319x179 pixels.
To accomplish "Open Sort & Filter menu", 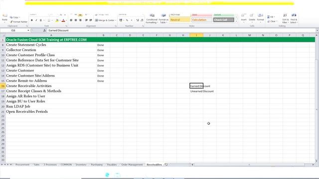I will [285, 19].
